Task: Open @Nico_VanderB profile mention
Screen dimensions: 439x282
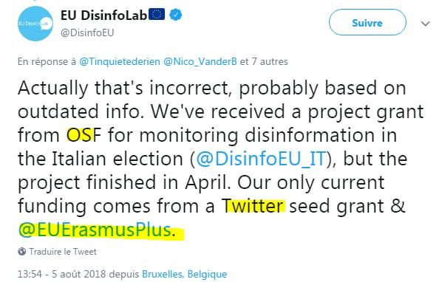Action: click(200, 61)
